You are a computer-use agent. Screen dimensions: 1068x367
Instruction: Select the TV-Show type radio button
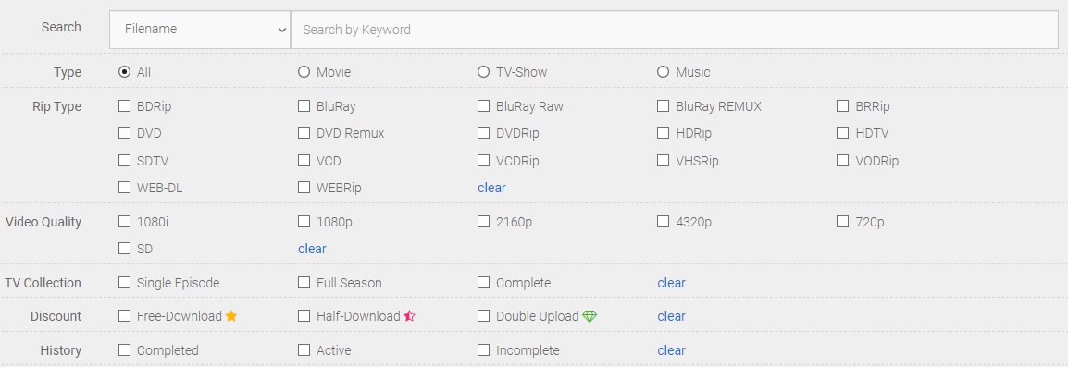point(484,71)
